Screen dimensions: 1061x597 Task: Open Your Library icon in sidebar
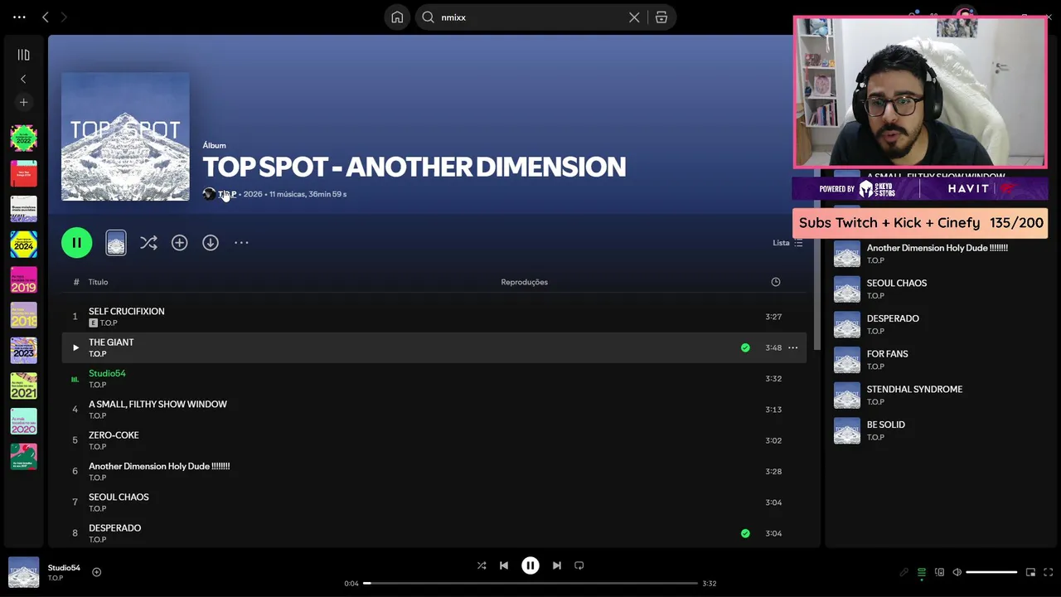point(23,55)
